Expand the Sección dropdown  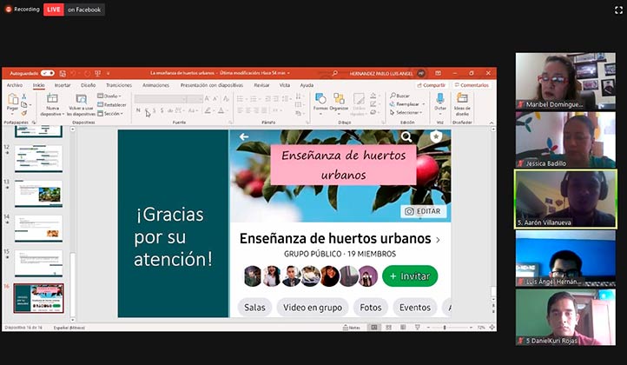click(x=111, y=113)
